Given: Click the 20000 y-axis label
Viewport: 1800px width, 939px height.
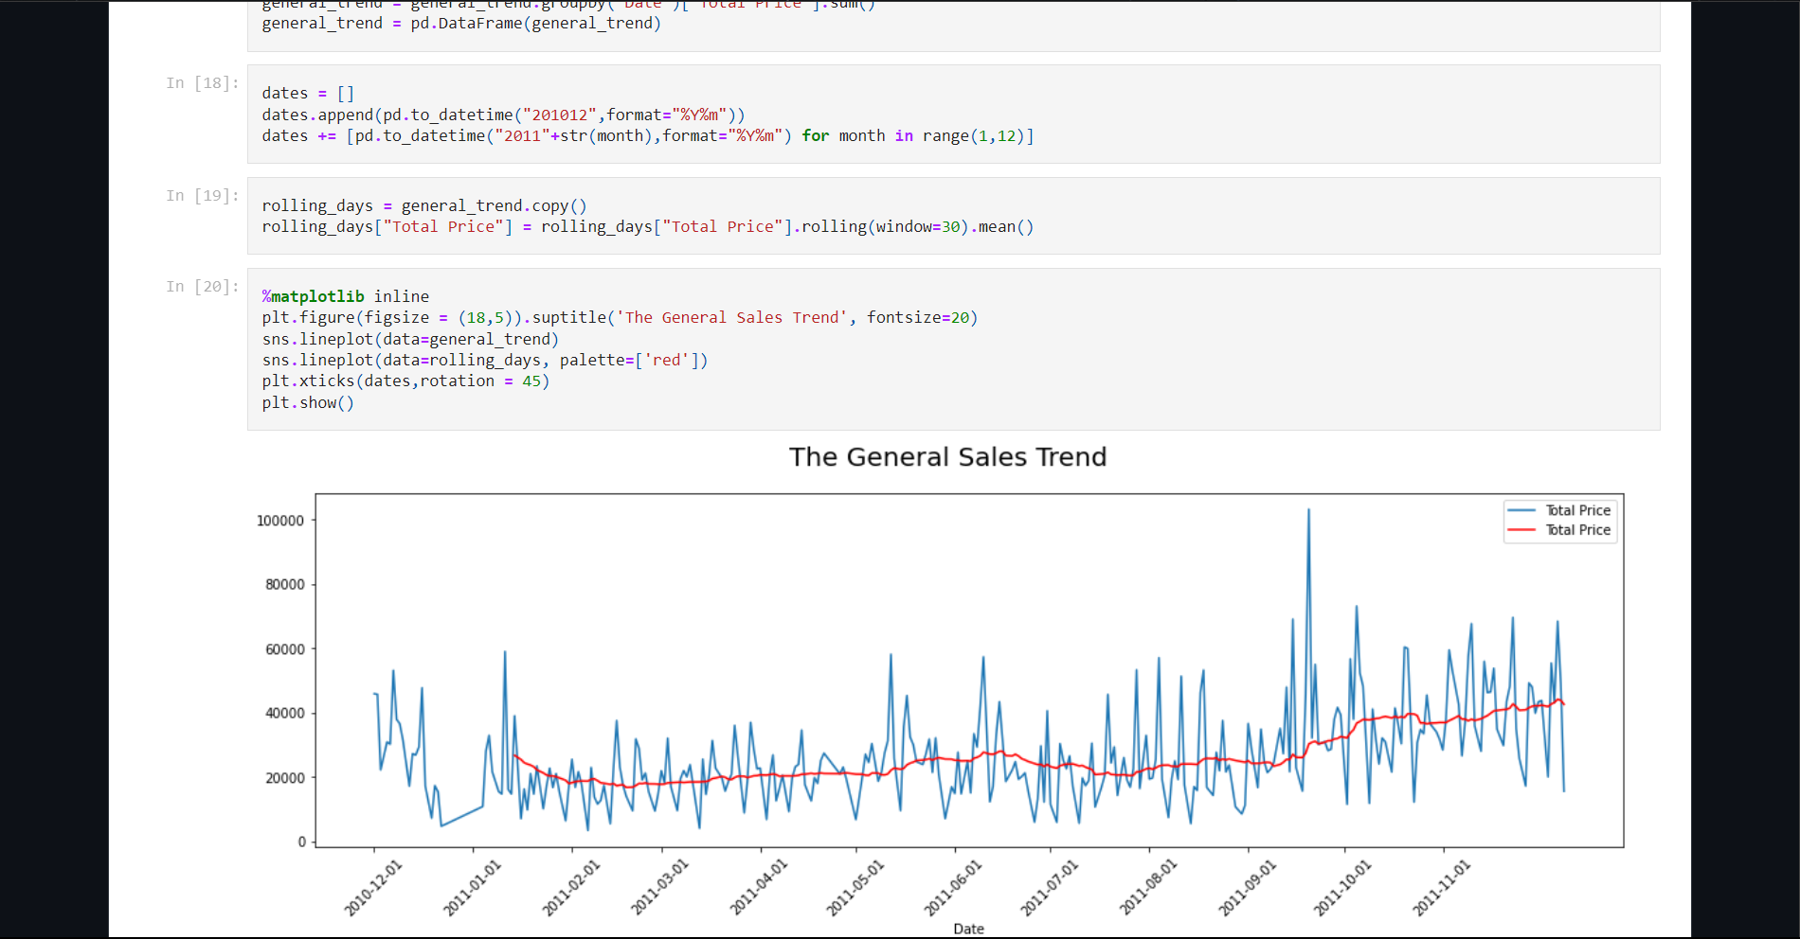Looking at the screenshot, I should click(284, 778).
